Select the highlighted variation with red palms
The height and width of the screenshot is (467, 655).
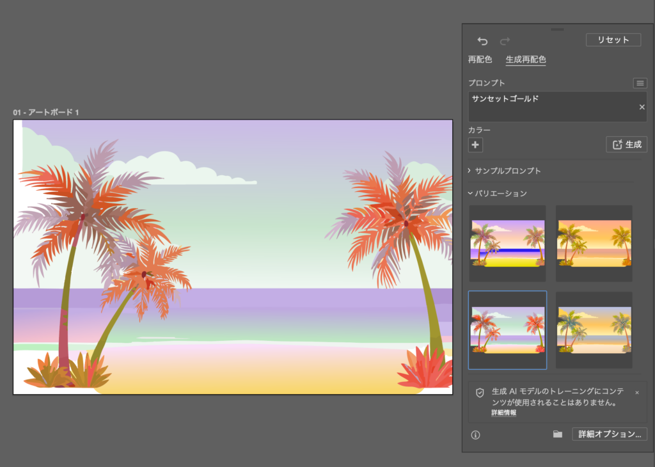coord(507,329)
